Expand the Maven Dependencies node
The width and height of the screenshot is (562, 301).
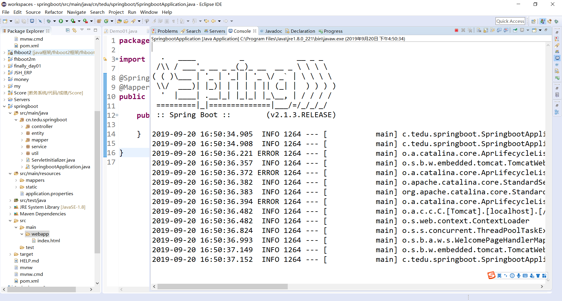coord(10,214)
